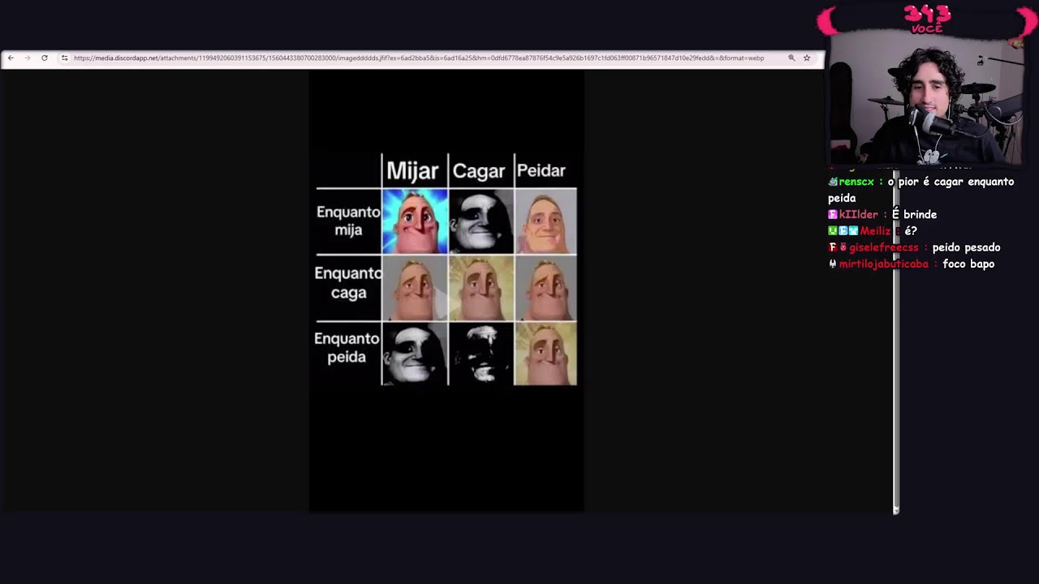Viewport: 1039px width, 584px height.
Task: Select the Mijar / Enquanto mija face cell
Action: coord(415,221)
